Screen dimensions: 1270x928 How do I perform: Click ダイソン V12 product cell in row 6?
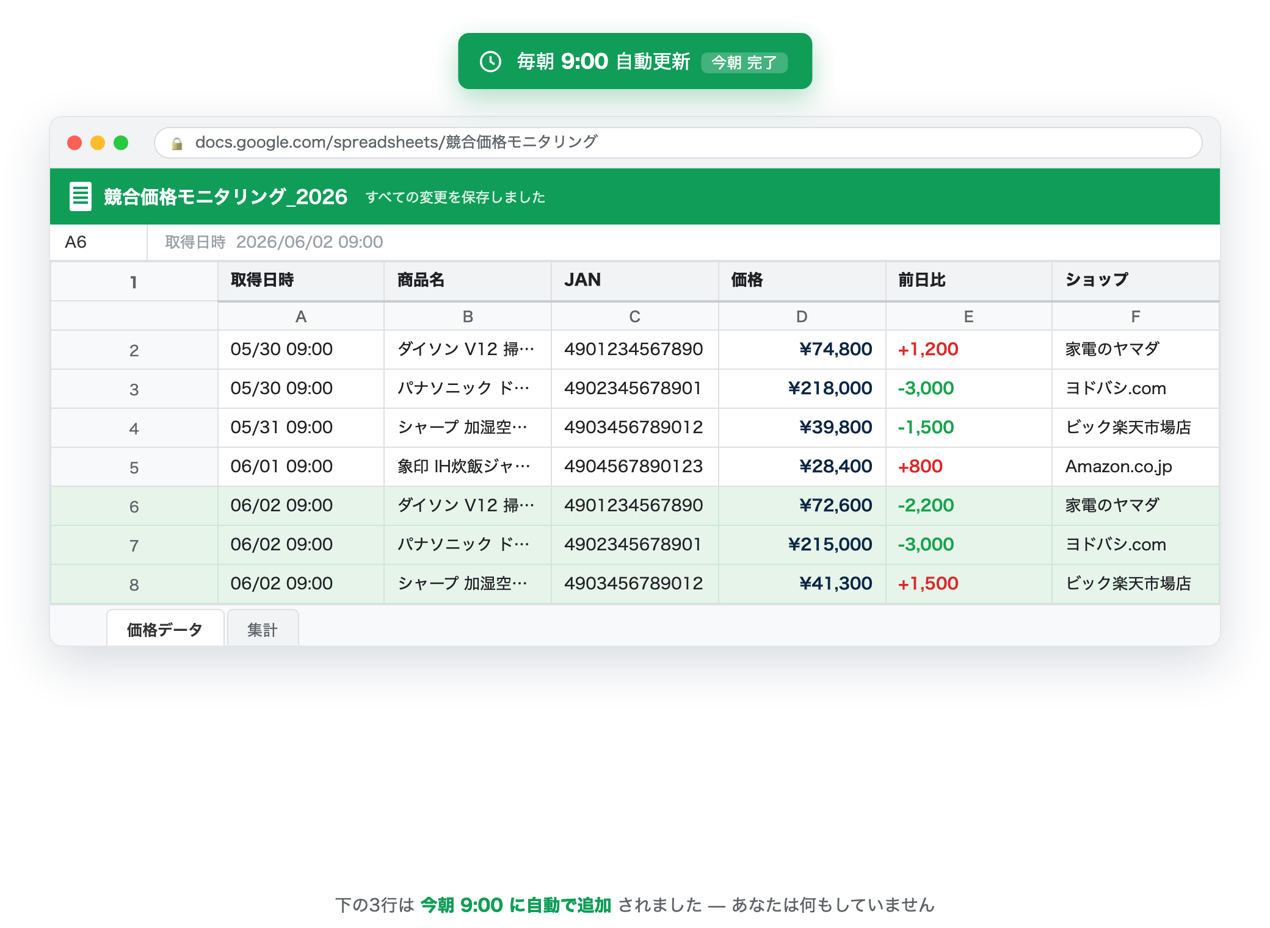click(467, 506)
